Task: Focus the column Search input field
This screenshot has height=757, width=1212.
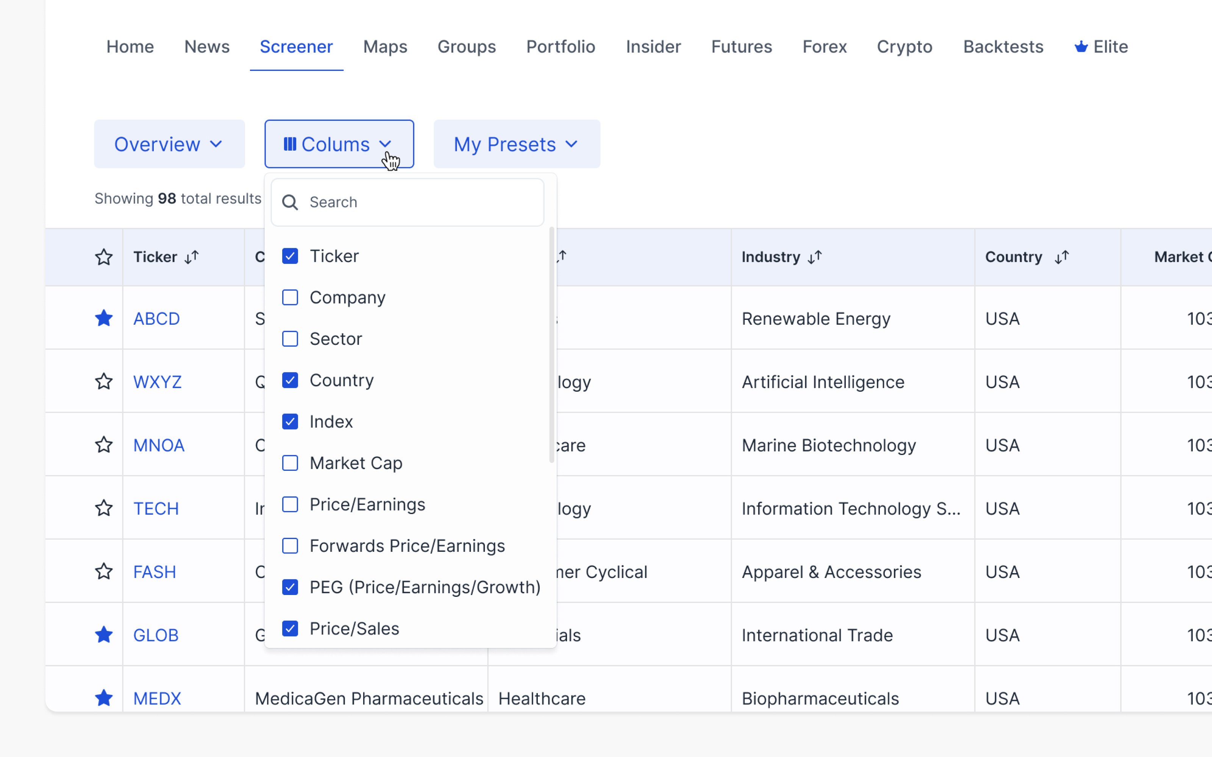Action: pos(408,202)
